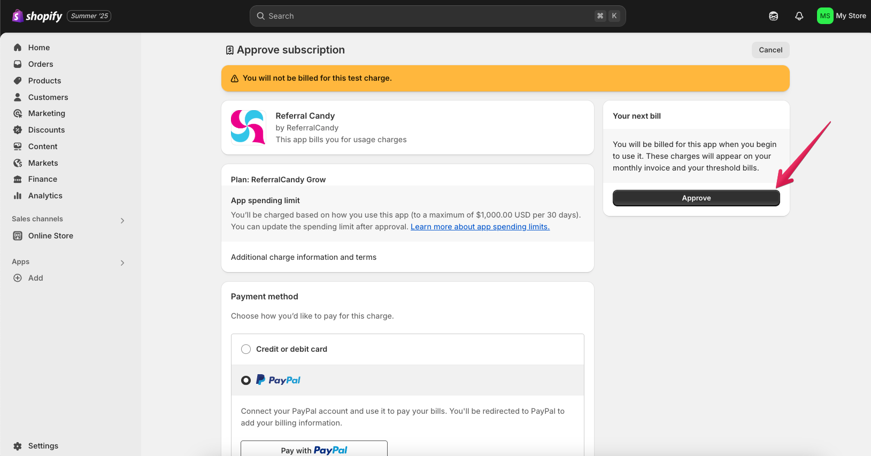Click the Apps section heading
The height and width of the screenshot is (456, 871).
(x=20, y=261)
